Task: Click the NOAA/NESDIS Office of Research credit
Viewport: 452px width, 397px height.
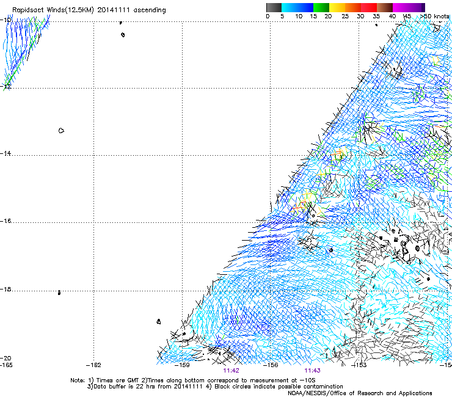Action: coord(360,393)
